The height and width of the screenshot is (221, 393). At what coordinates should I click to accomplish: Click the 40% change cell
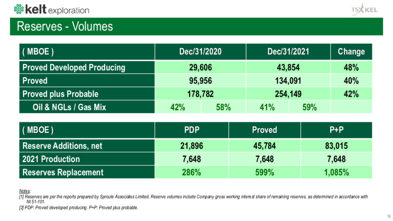(351, 81)
